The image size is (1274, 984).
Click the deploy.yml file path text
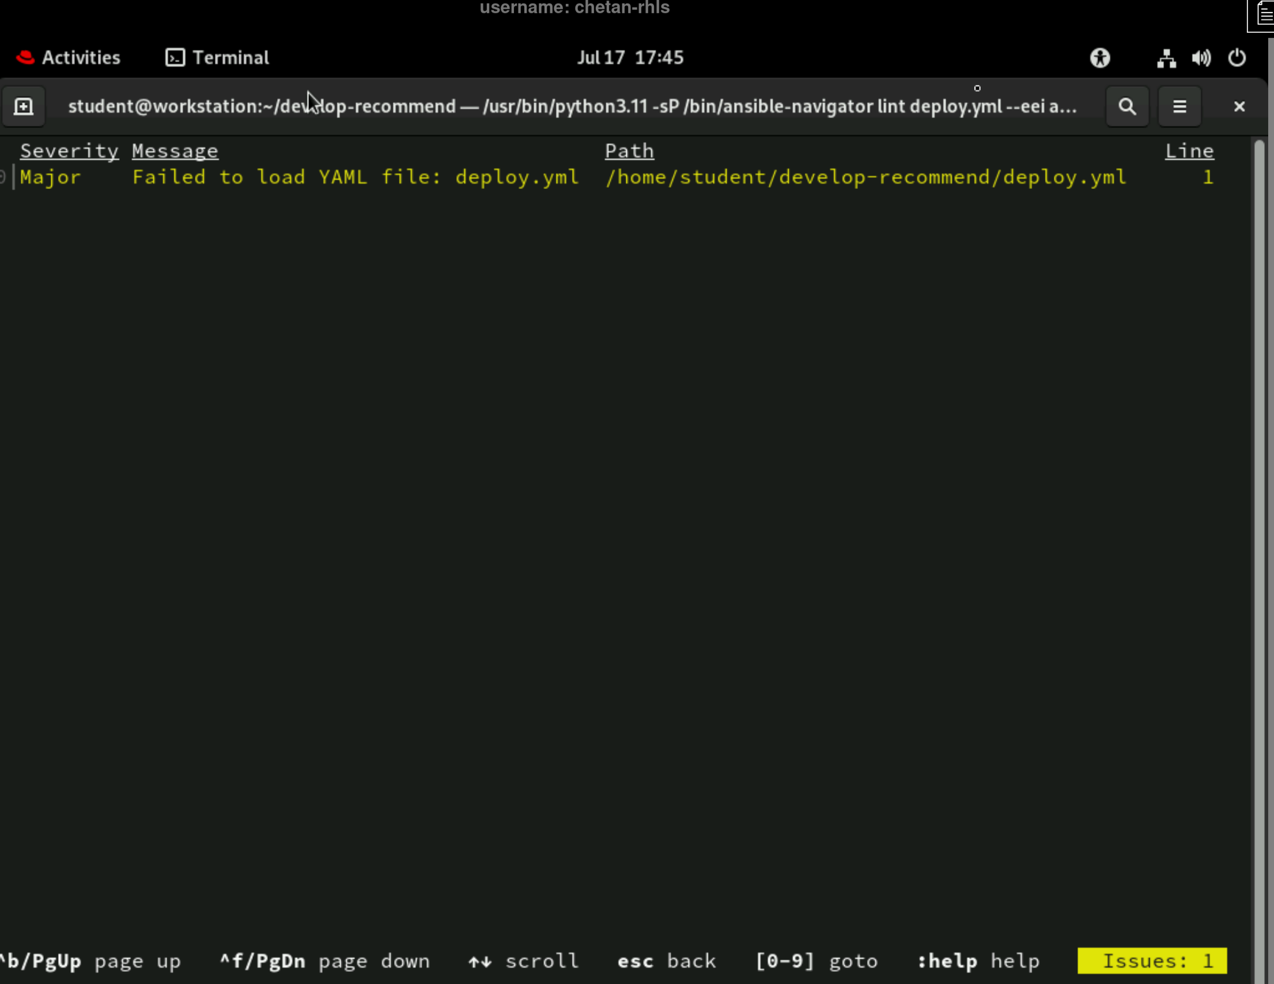865,177
